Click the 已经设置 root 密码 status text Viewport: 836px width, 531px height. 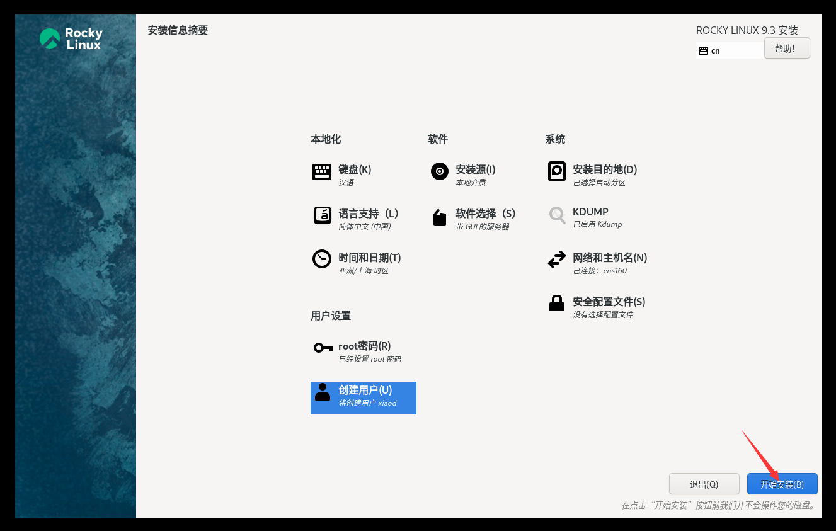(x=370, y=359)
